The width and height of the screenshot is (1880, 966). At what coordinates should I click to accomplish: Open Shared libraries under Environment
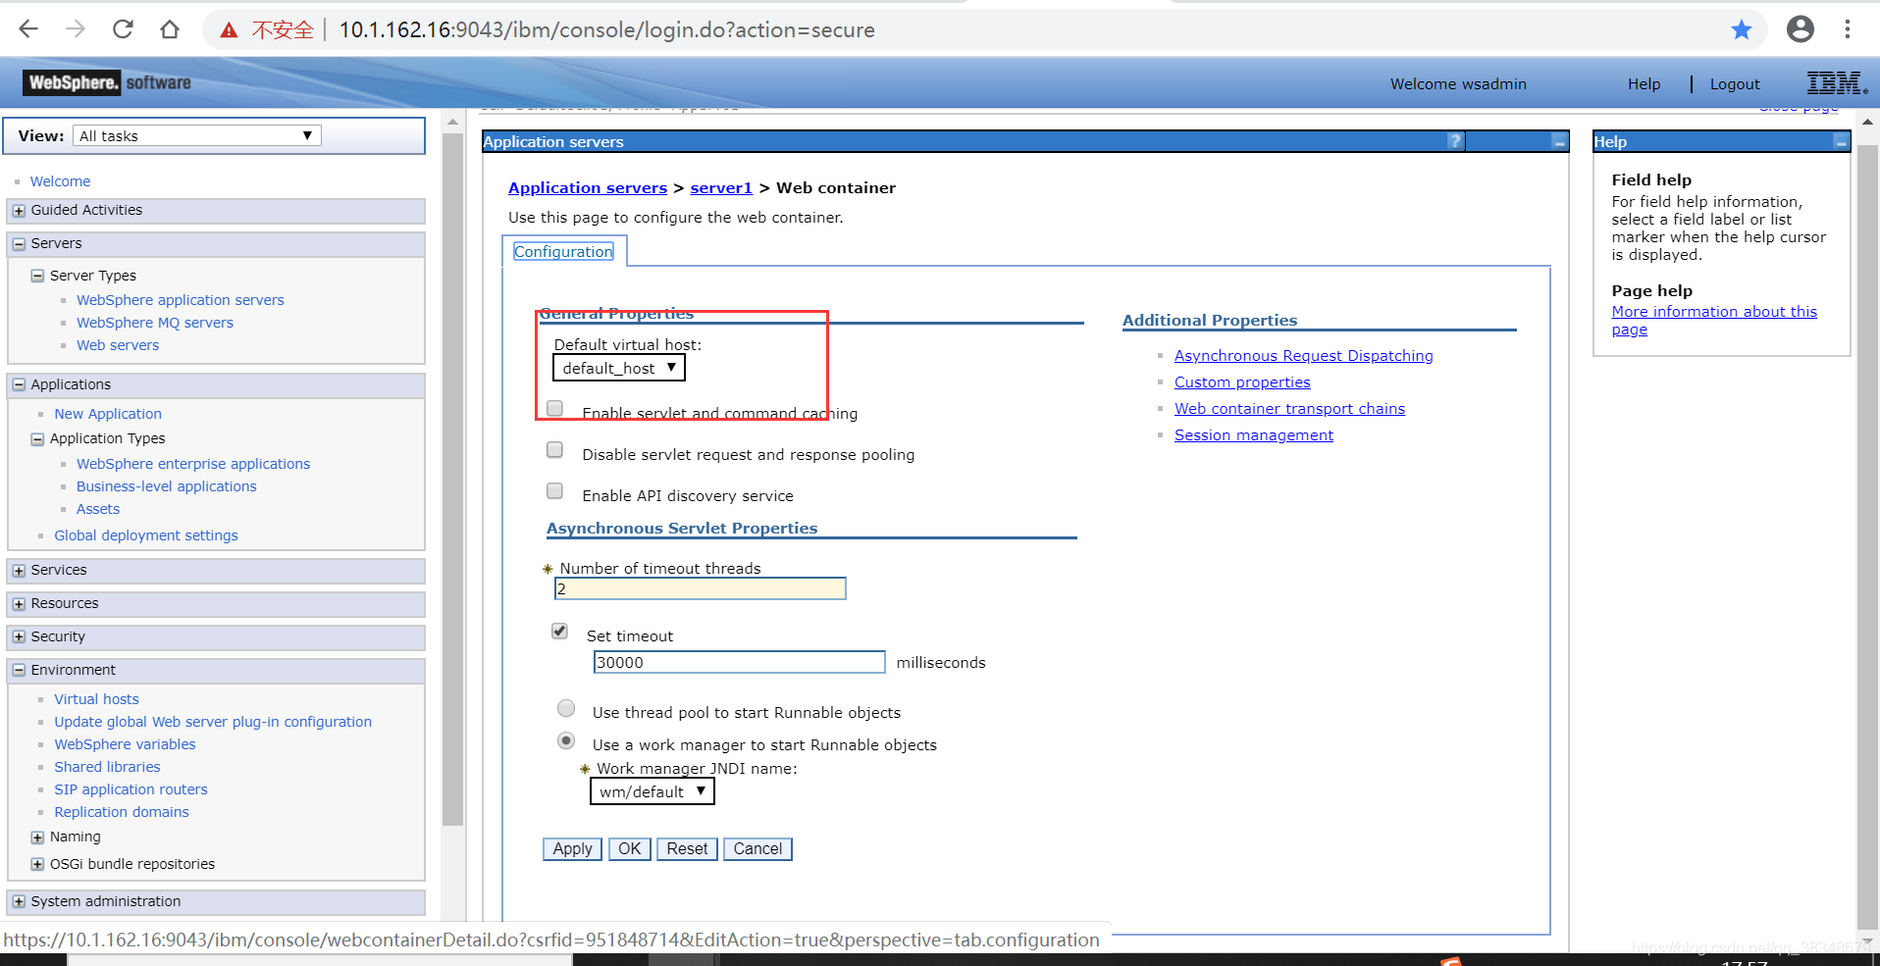coord(107,767)
